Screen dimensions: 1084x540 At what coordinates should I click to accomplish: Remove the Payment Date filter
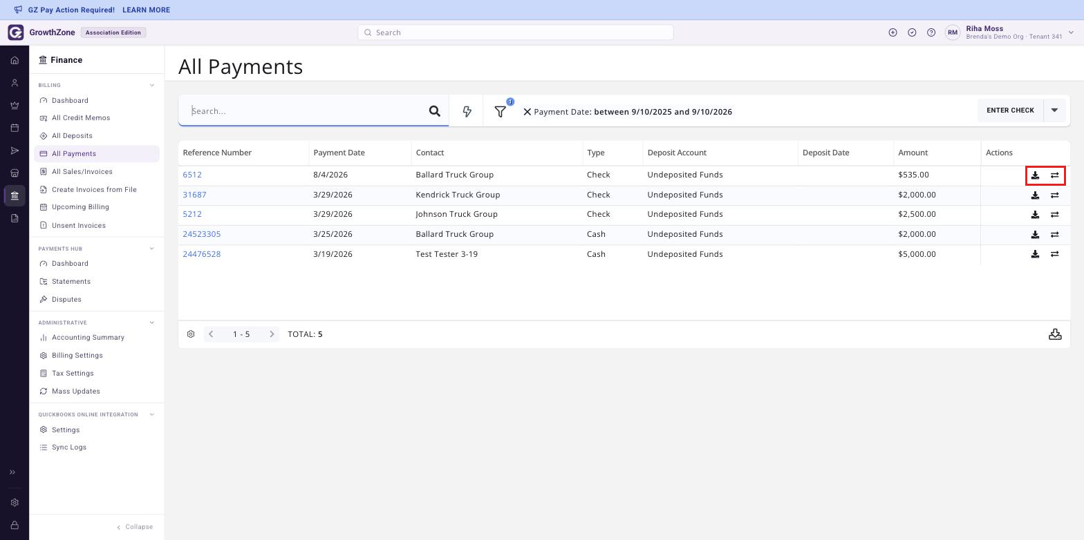click(x=527, y=112)
